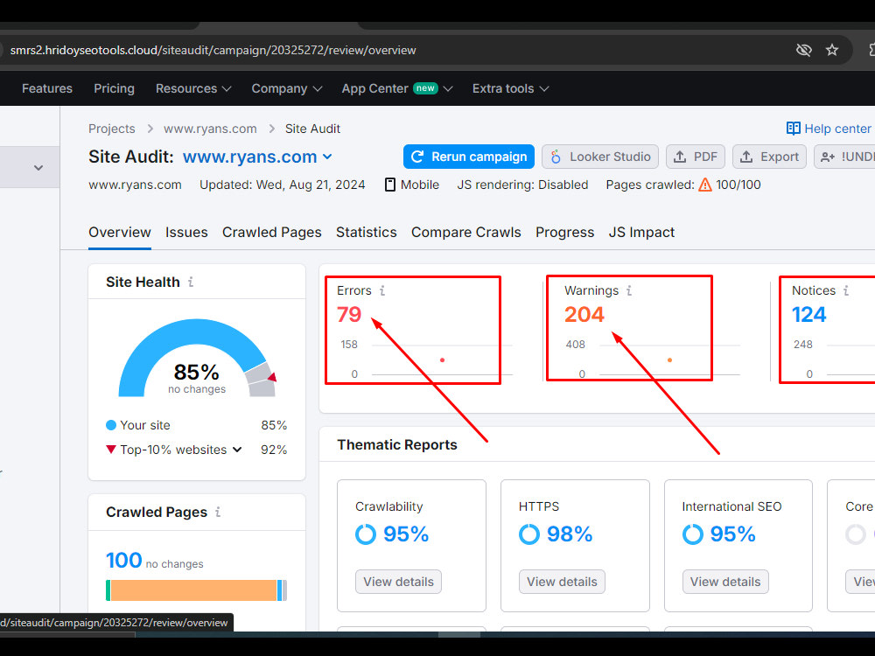Click the Rerun campaign button
Screen dimensions: 875x656
[469, 157]
